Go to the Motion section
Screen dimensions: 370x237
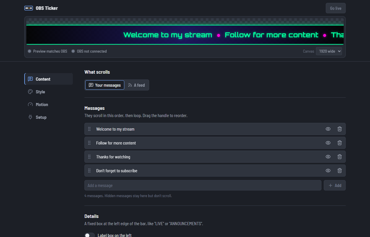[49, 104]
